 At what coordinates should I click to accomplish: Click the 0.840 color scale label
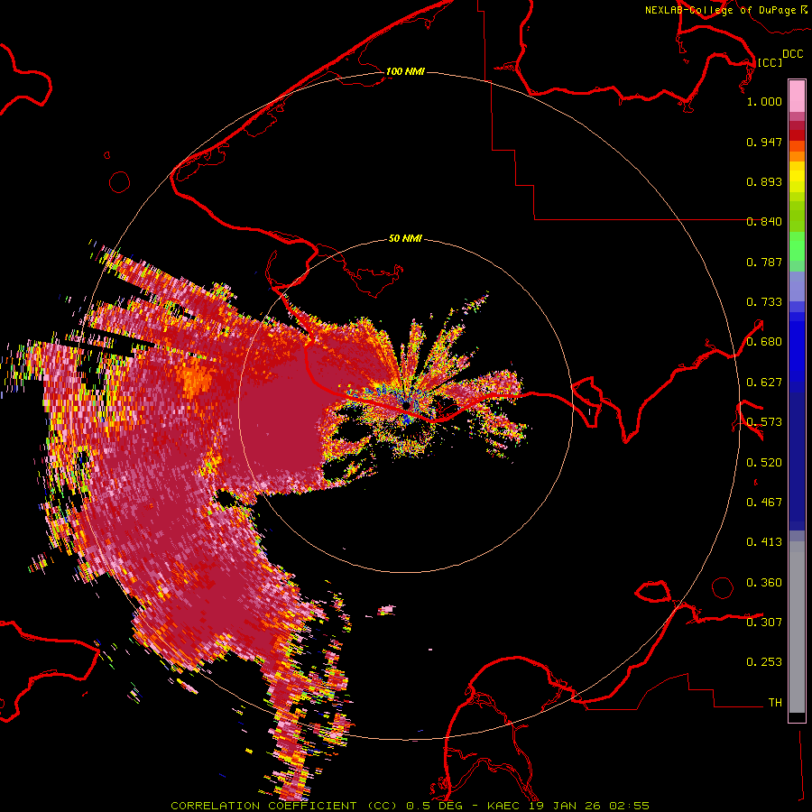click(x=764, y=222)
